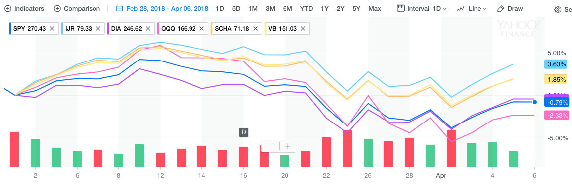Click the -0.79% SPY value tag

coord(557,102)
